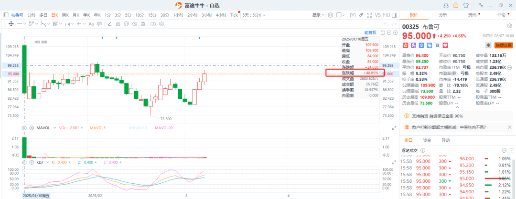
Task: Select the 15分 interval tab
Action: click(152, 15)
